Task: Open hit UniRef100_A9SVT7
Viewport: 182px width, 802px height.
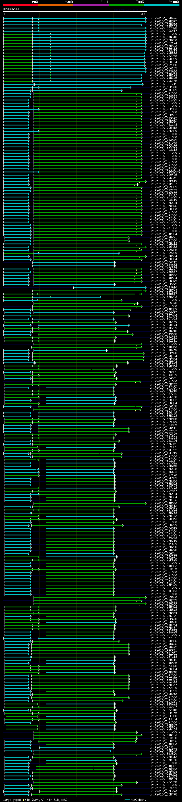Action: [x=163, y=31]
